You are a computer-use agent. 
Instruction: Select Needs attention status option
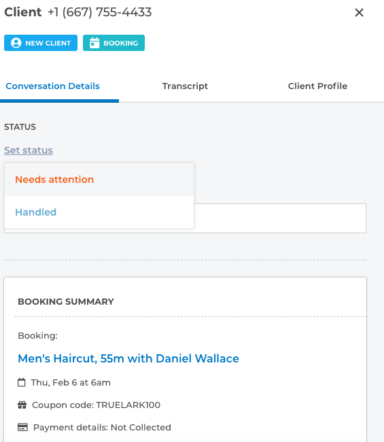(x=99, y=180)
